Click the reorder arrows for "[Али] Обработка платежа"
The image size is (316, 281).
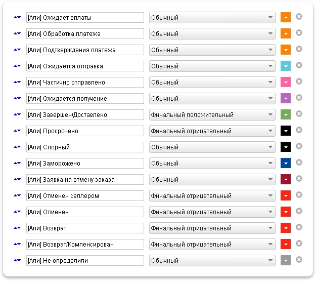pyautogui.click(x=17, y=33)
